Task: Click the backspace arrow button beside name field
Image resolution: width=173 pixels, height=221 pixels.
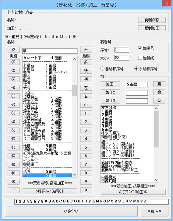Action: point(86,49)
